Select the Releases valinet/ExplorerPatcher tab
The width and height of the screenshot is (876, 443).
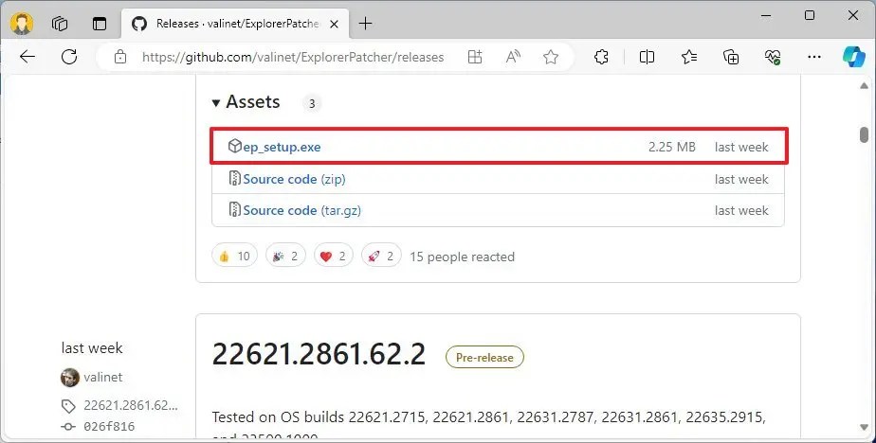(x=235, y=24)
